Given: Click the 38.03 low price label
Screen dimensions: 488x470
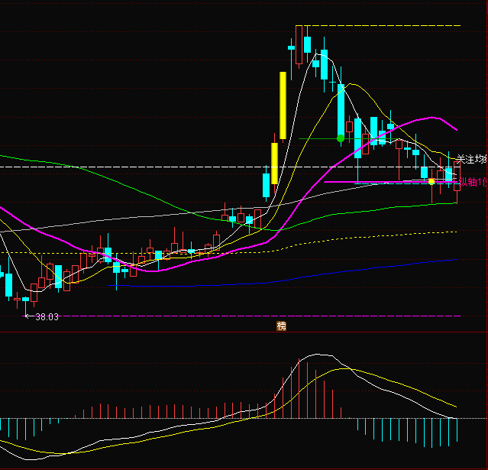Looking at the screenshot, I should (47, 317).
